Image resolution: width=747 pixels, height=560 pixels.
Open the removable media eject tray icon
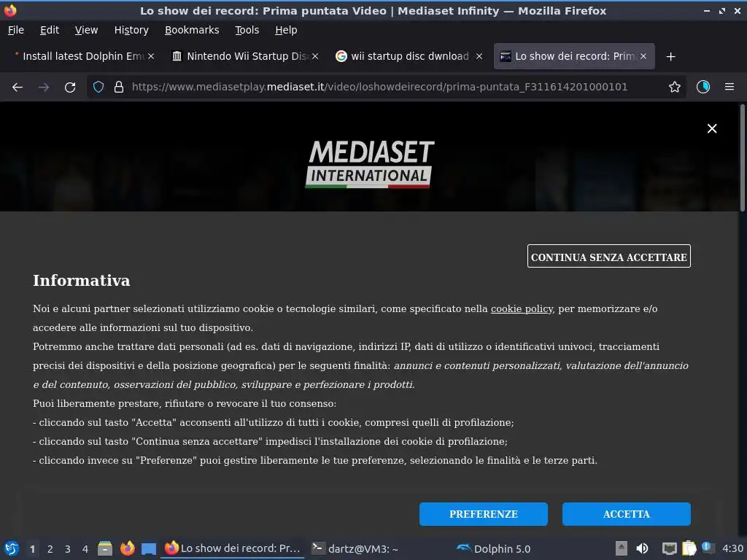tap(621, 548)
